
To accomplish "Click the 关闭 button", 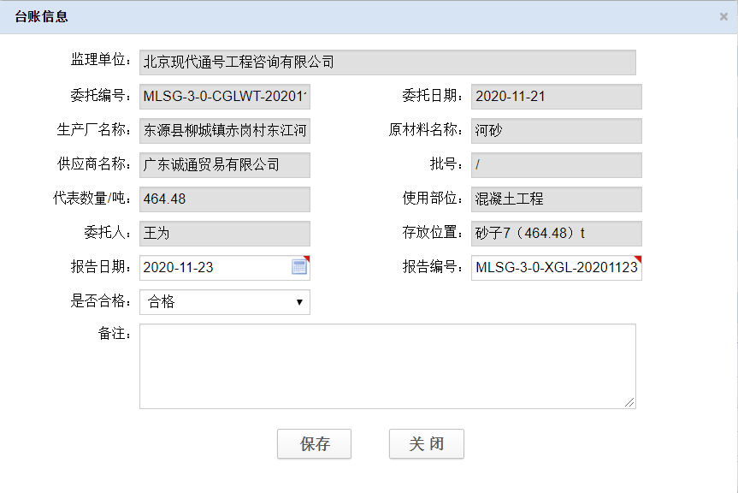I will point(427,443).
